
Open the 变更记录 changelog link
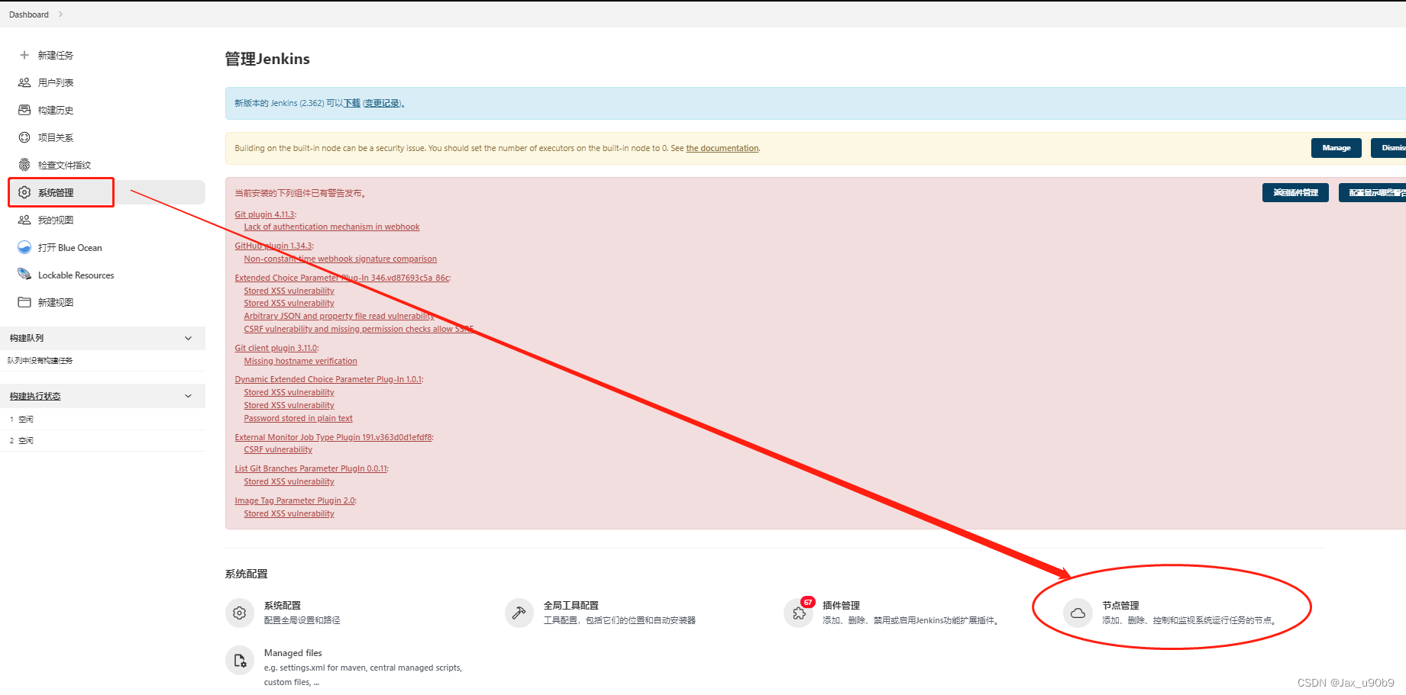[382, 103]
